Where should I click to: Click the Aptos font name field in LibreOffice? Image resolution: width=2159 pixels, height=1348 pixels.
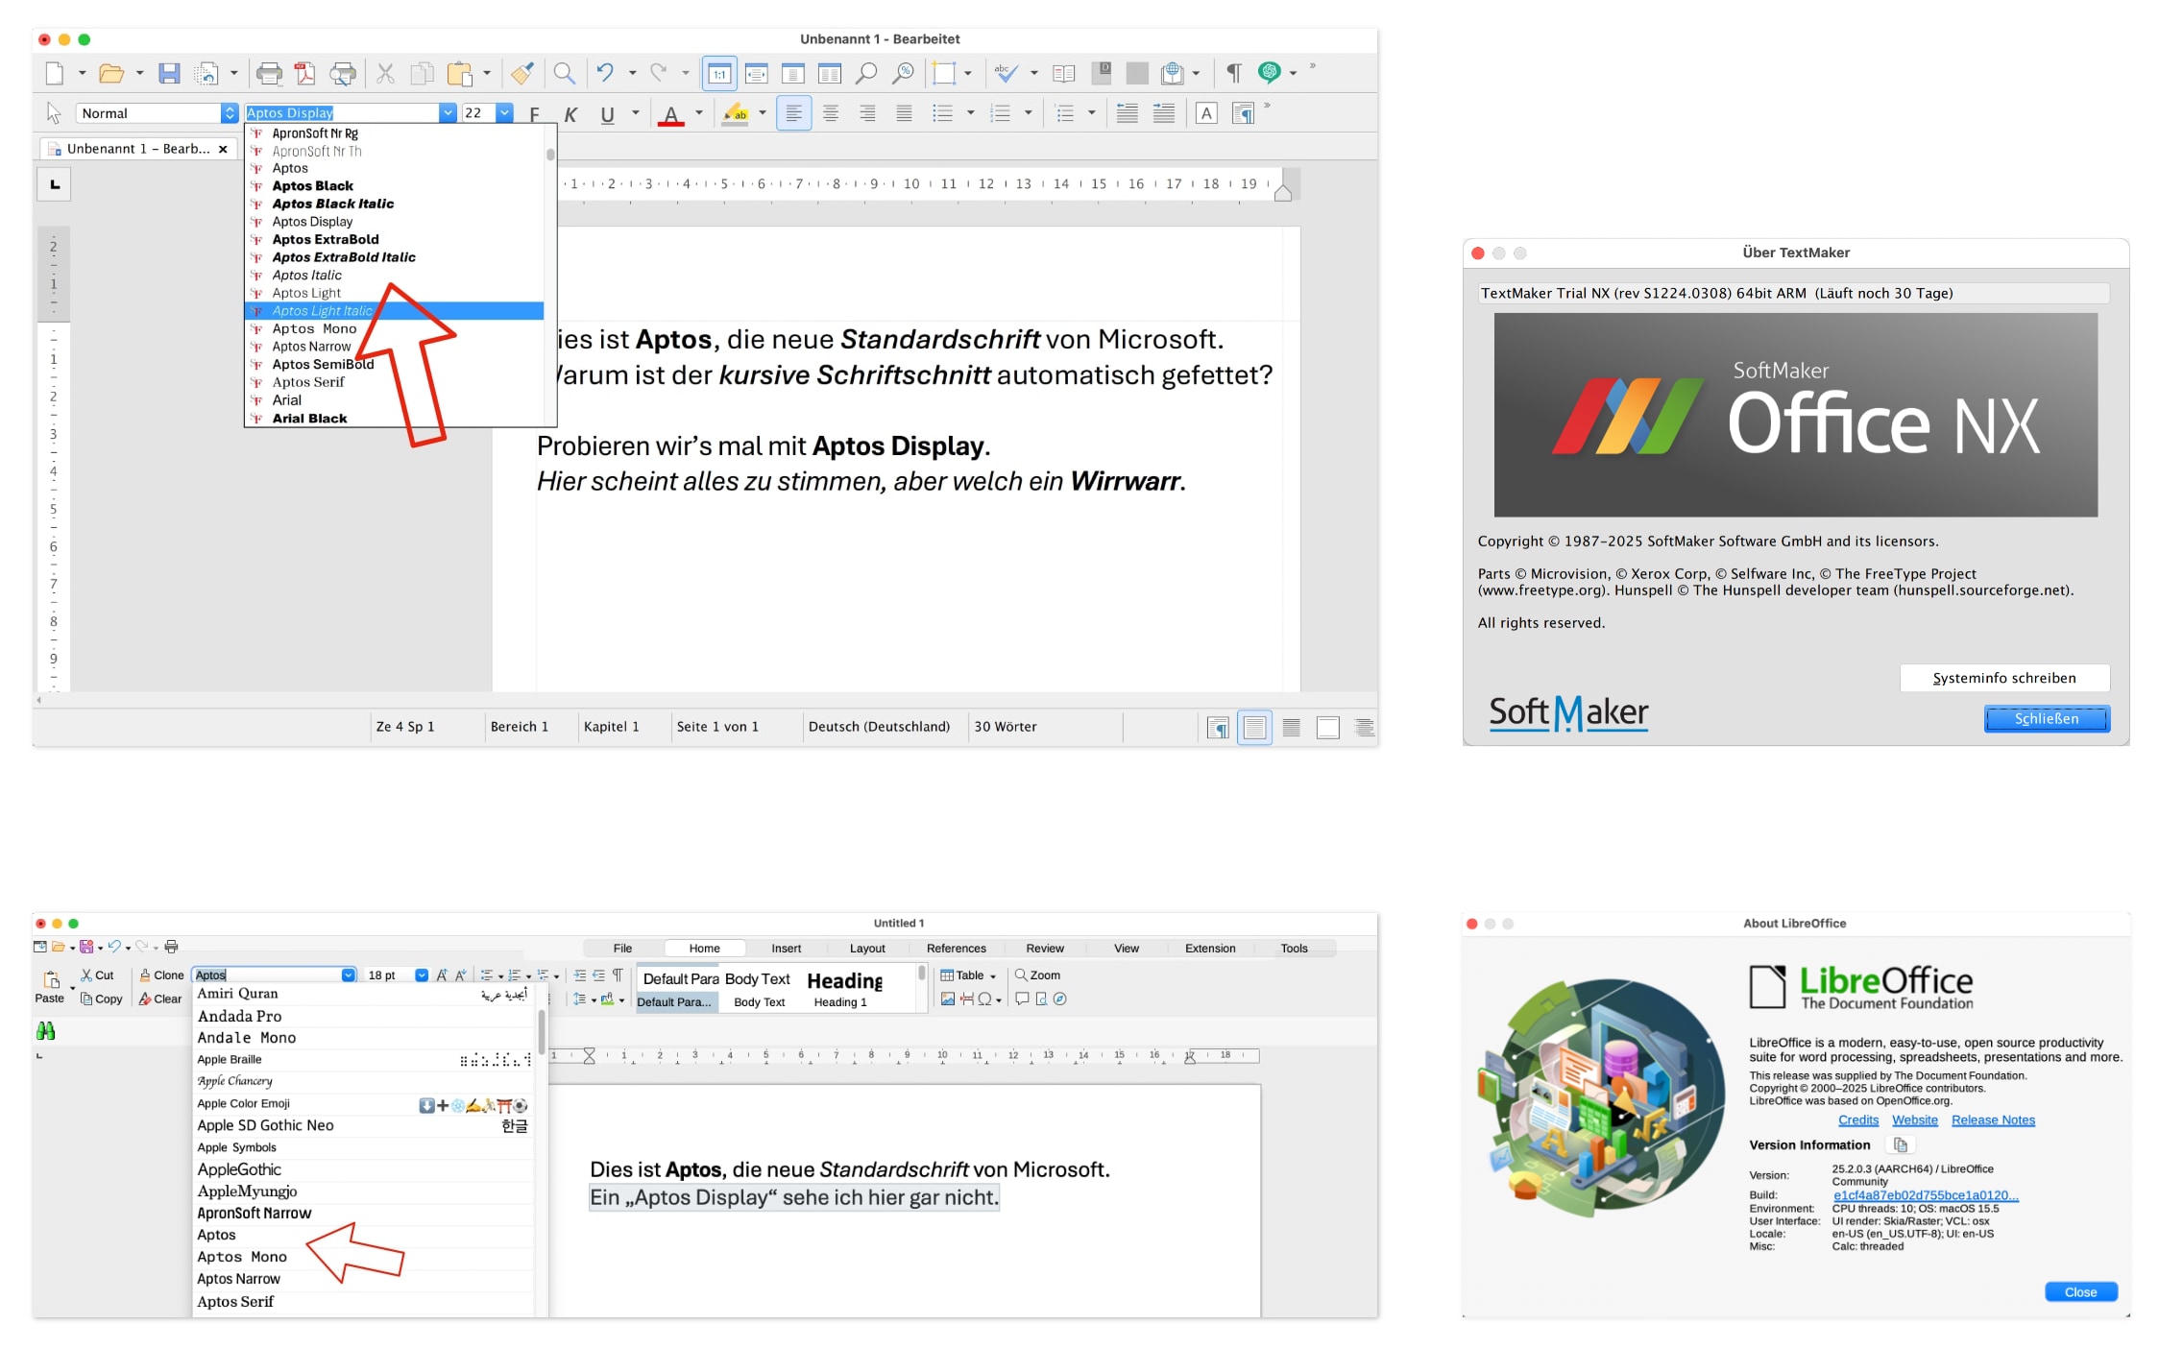point(267,975)
